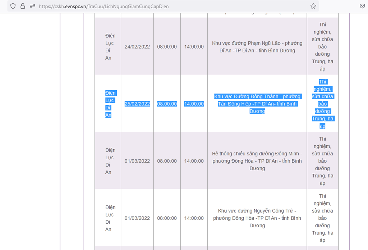Click highlighted Đông Thành area description
This screenshot has height=250, width=368.
257,104
